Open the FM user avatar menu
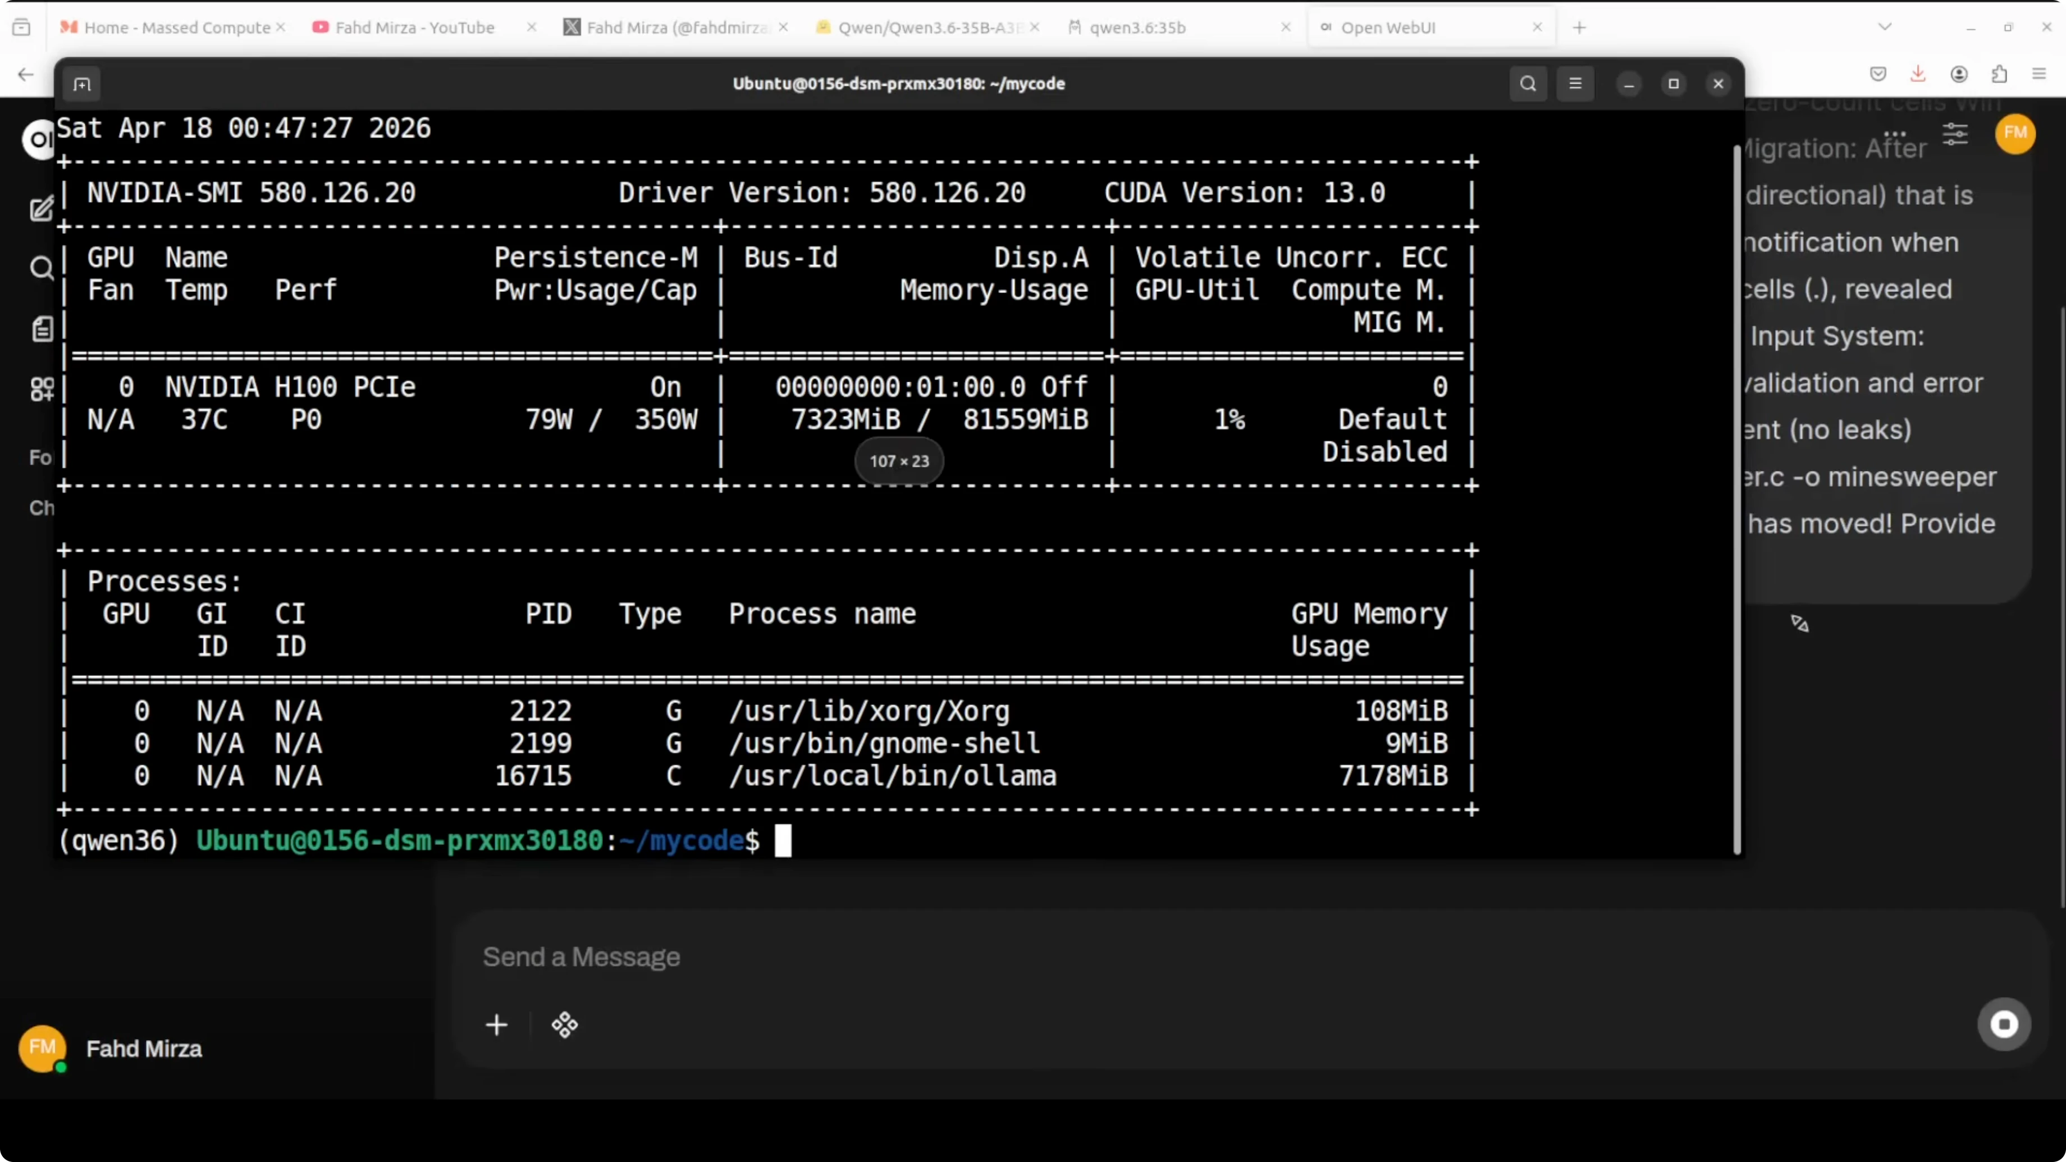Screen dimensions: 2066x1162 [2015, 133]
